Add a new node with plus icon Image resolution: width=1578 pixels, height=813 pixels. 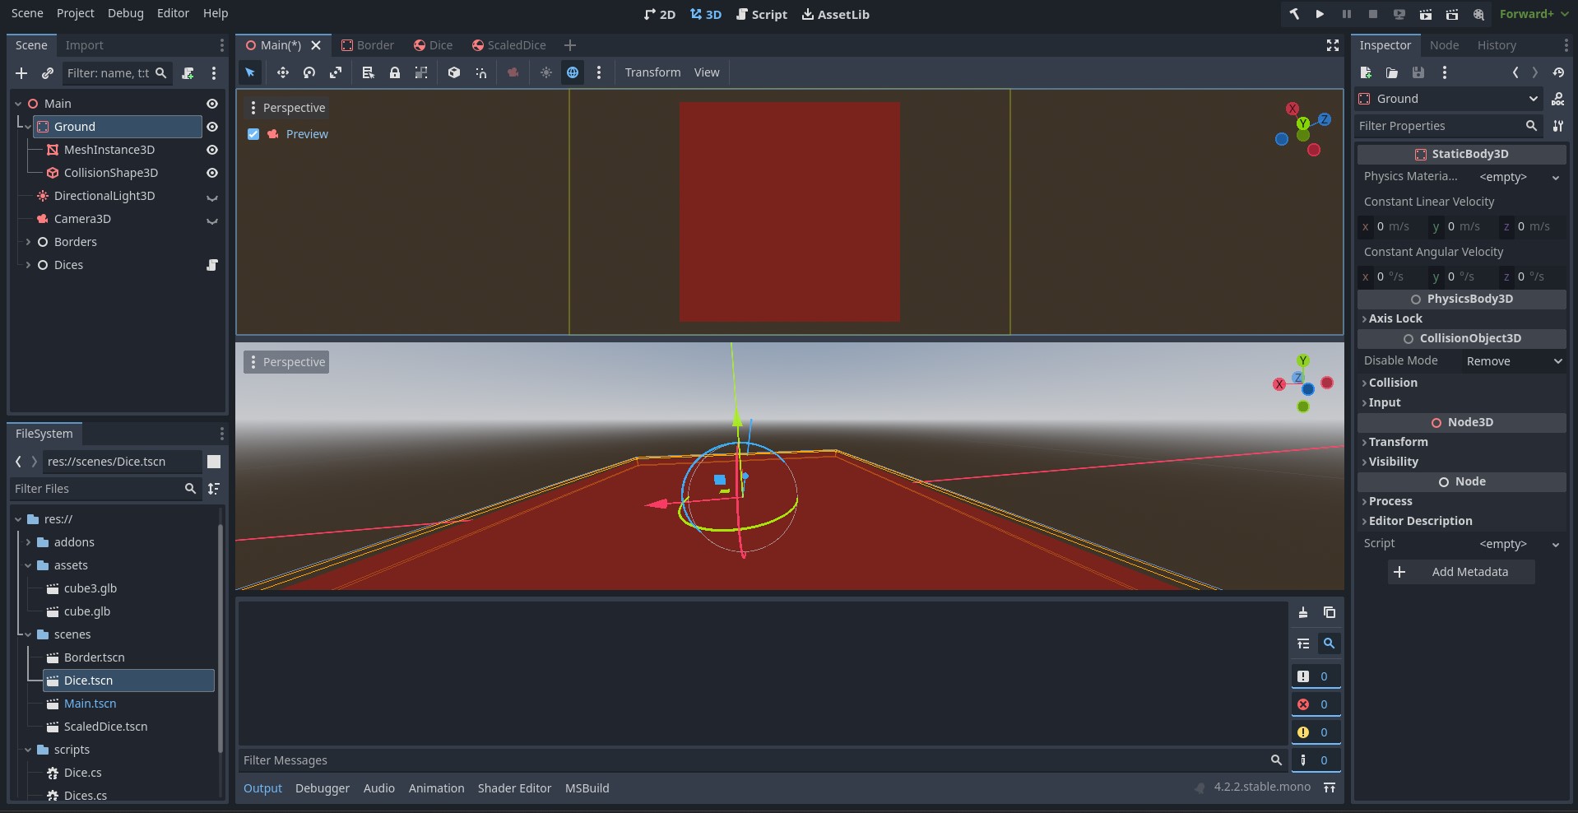[x=21, y=73]
